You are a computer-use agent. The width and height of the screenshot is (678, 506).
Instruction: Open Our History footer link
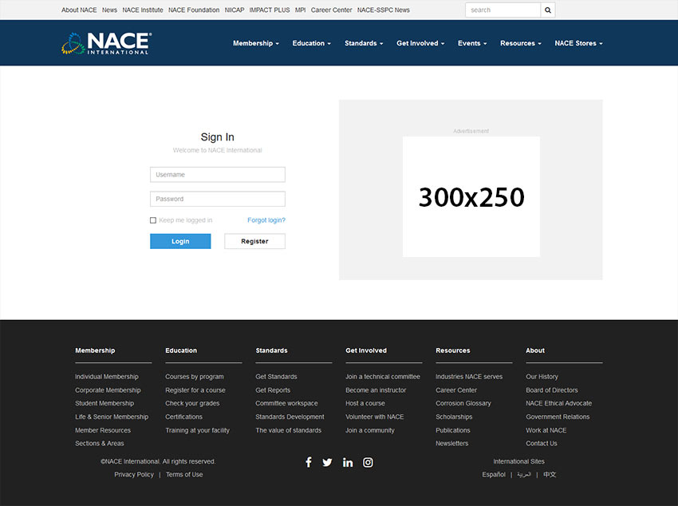coord(542,377)
